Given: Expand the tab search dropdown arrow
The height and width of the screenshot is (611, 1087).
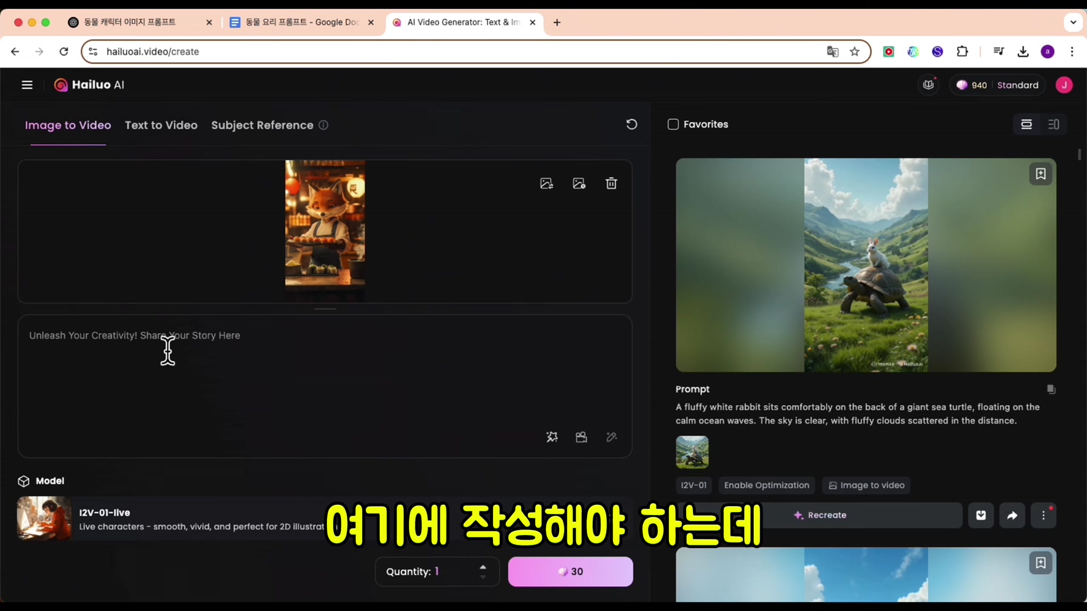Looking at the screenshot, I should (x=1073, y=22).
